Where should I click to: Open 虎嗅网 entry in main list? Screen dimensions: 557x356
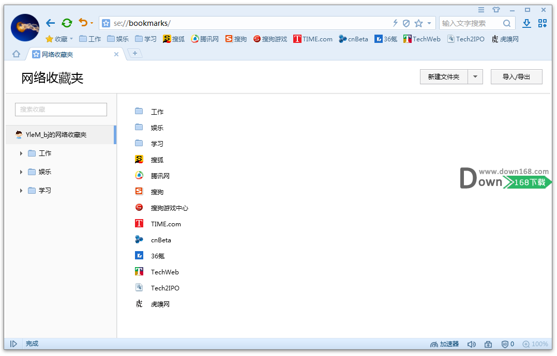[153, 304]
